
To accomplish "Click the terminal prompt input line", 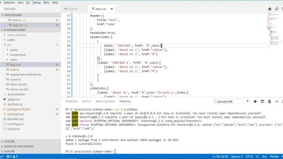I will pyautogui.click(x=91, y=151).
